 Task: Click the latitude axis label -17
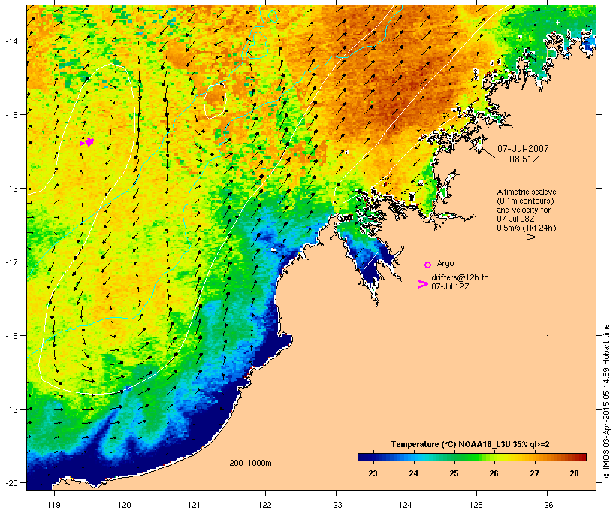coord(11,262)
